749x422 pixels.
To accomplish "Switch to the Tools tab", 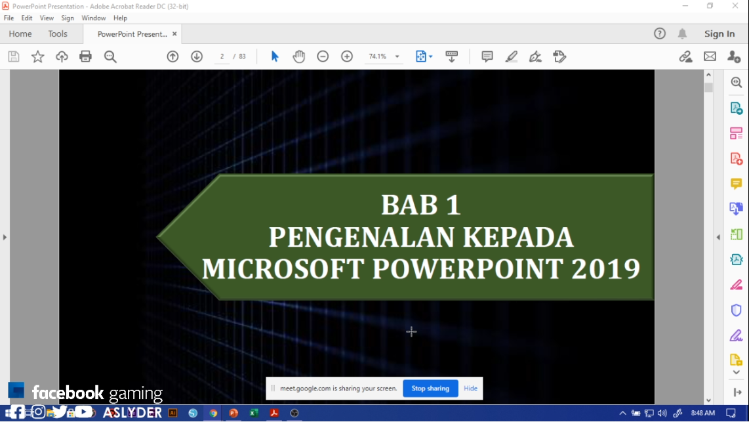I will (58, 33).
